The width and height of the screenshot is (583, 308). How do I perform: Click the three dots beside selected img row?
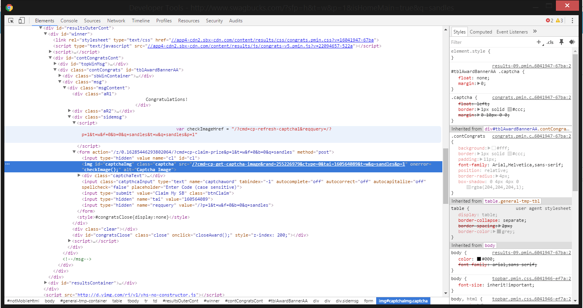coord(8,164)
